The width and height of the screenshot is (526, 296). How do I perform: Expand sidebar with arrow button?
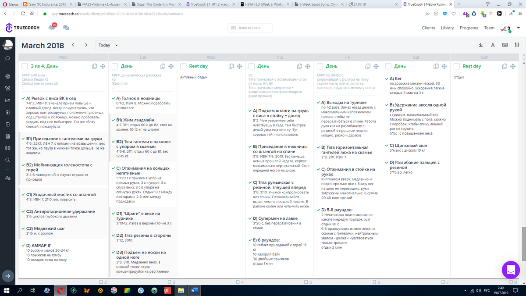coord(7,276)
